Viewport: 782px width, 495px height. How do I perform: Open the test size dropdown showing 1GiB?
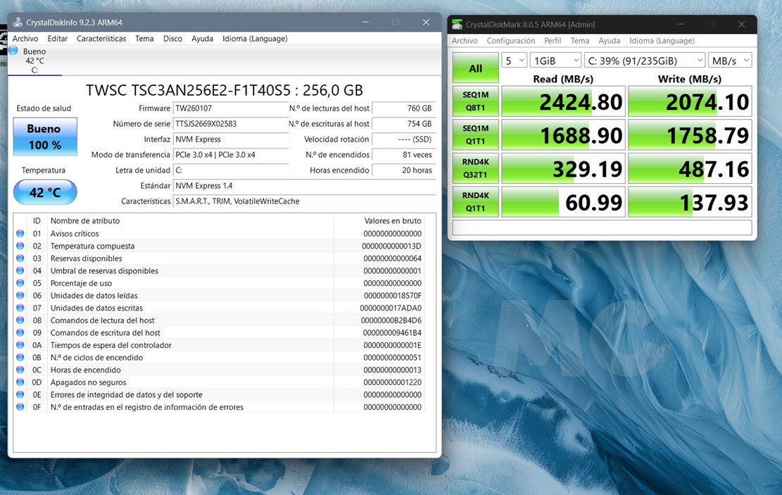[x=555, y=61]
